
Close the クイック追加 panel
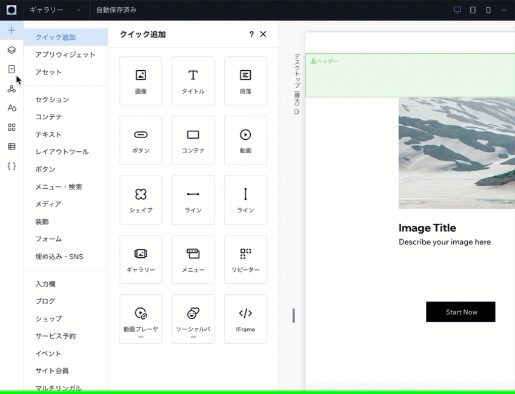point(263,34)
